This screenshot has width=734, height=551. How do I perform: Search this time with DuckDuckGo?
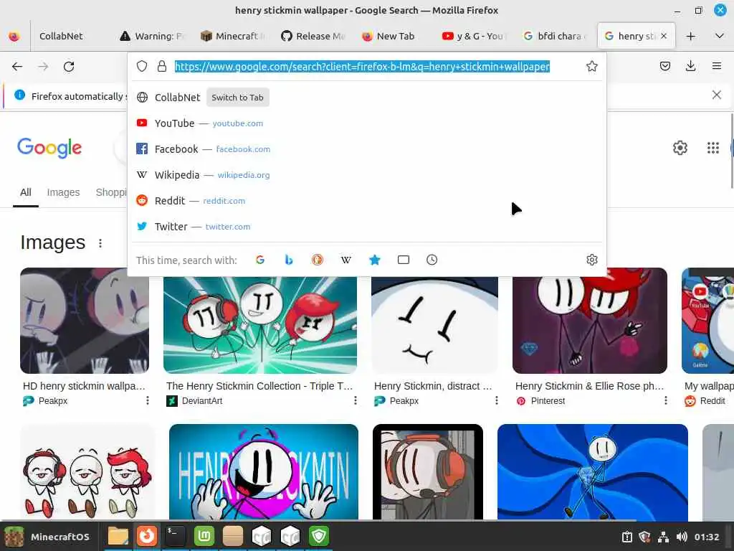point(318,260)
